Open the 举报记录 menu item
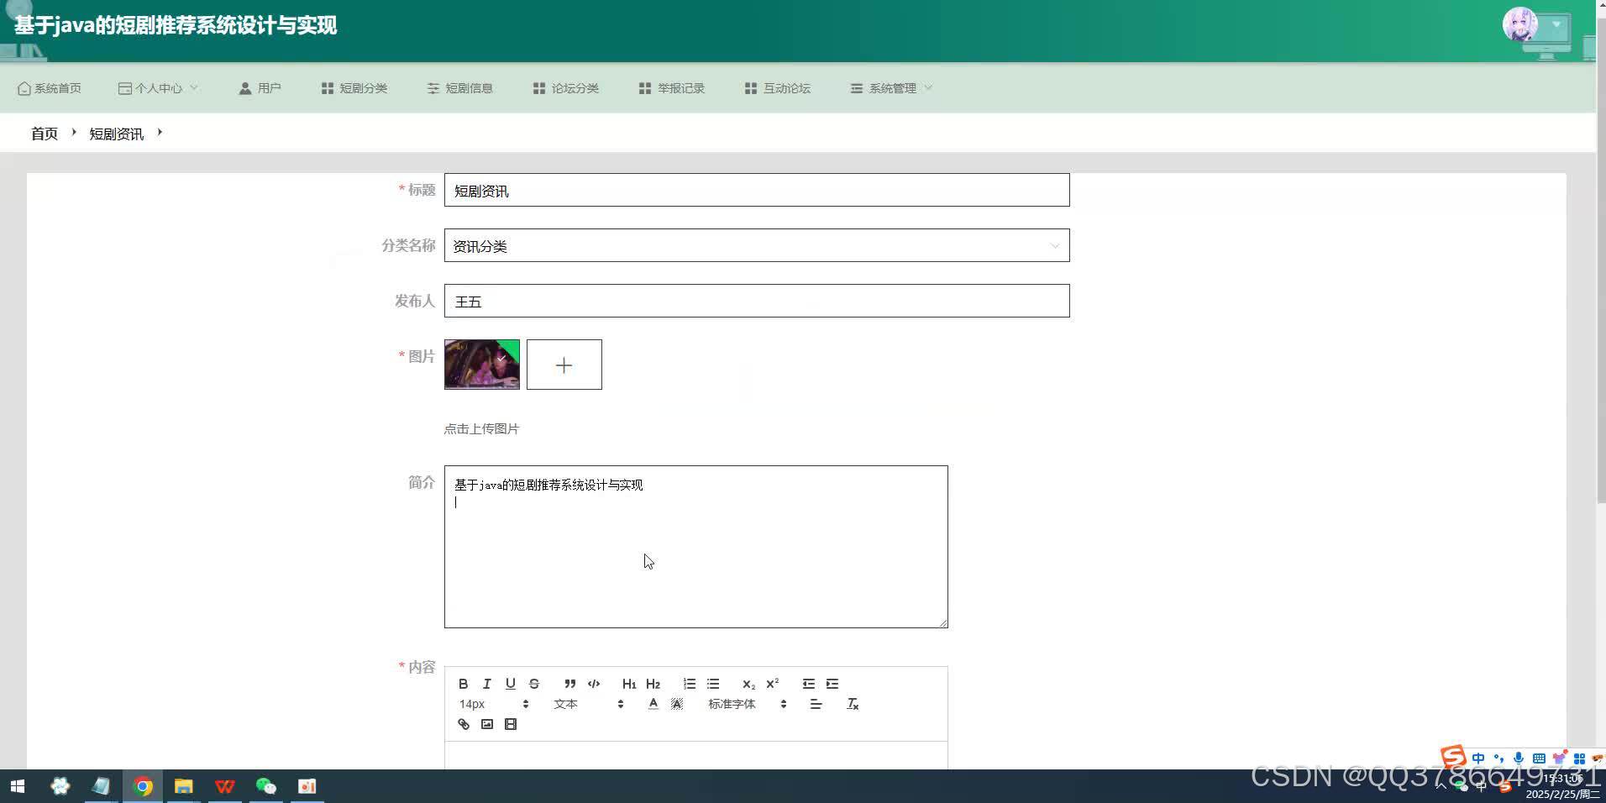This screenshot has width=1606, height=803. (x=671, y=88)
